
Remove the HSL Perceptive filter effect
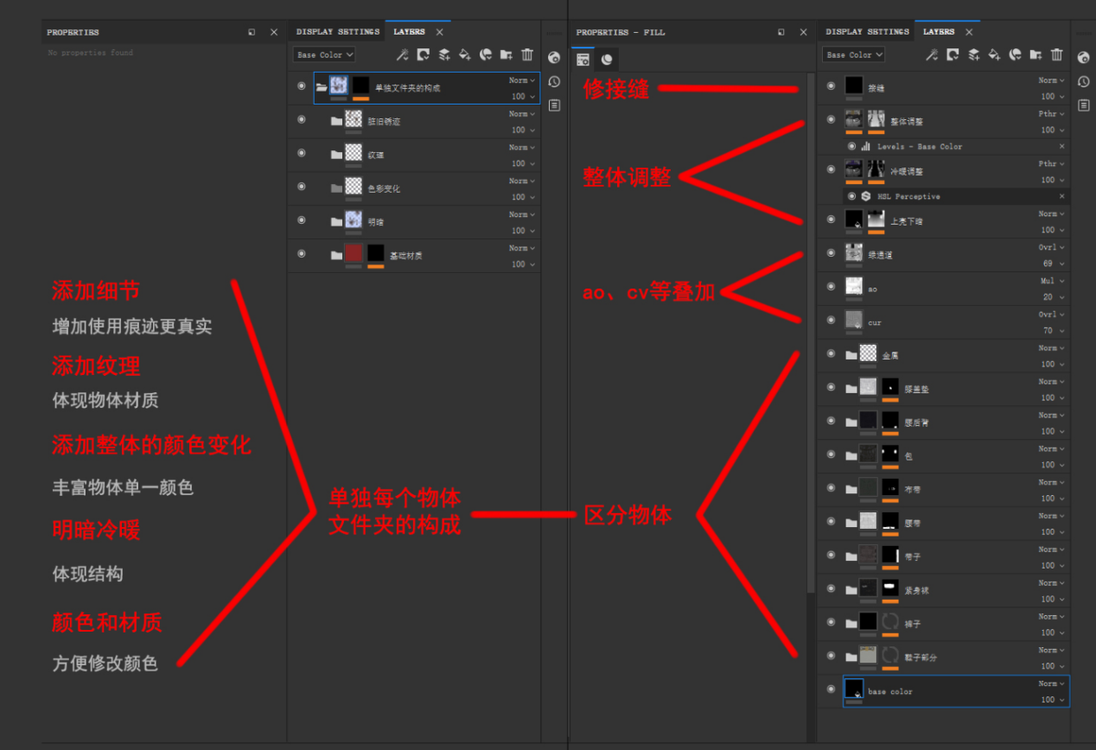(1062, 196)
